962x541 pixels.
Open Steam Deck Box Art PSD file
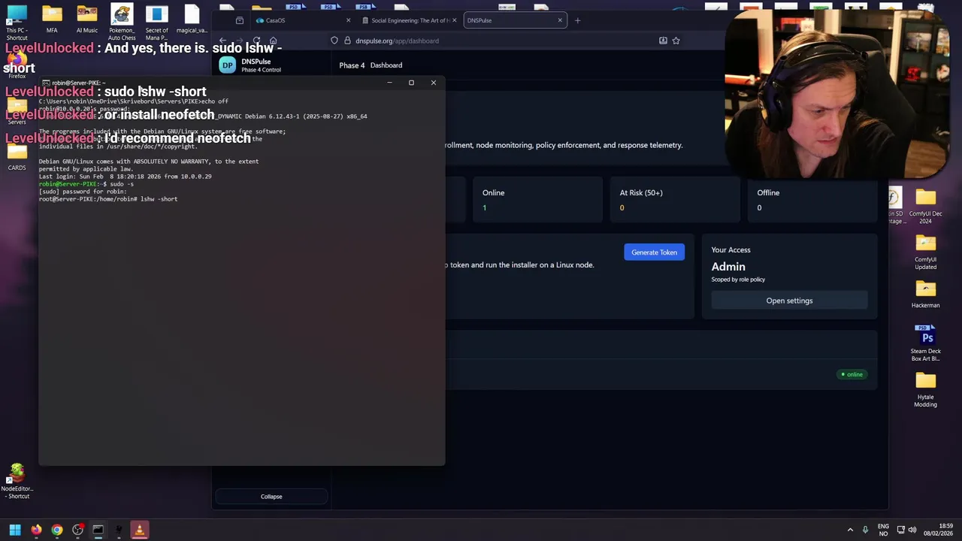(925, 343)
